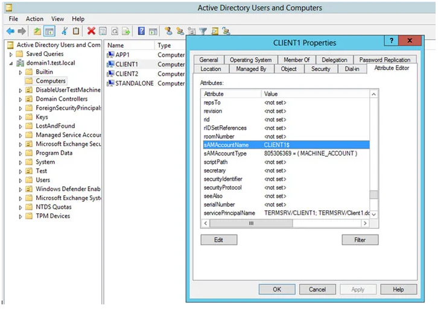Toggle the show/hide console tree icon
438x311 pixels.
tap(49, 31)
